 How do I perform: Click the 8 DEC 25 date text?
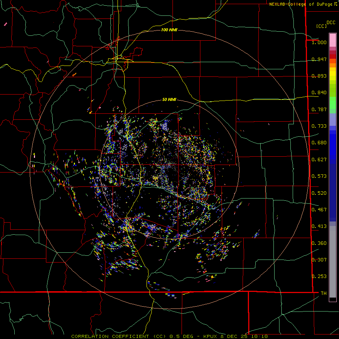pos(234,336)
